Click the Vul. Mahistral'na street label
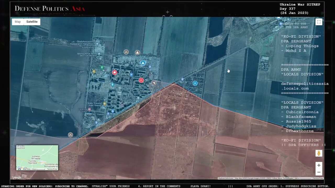 128,110
